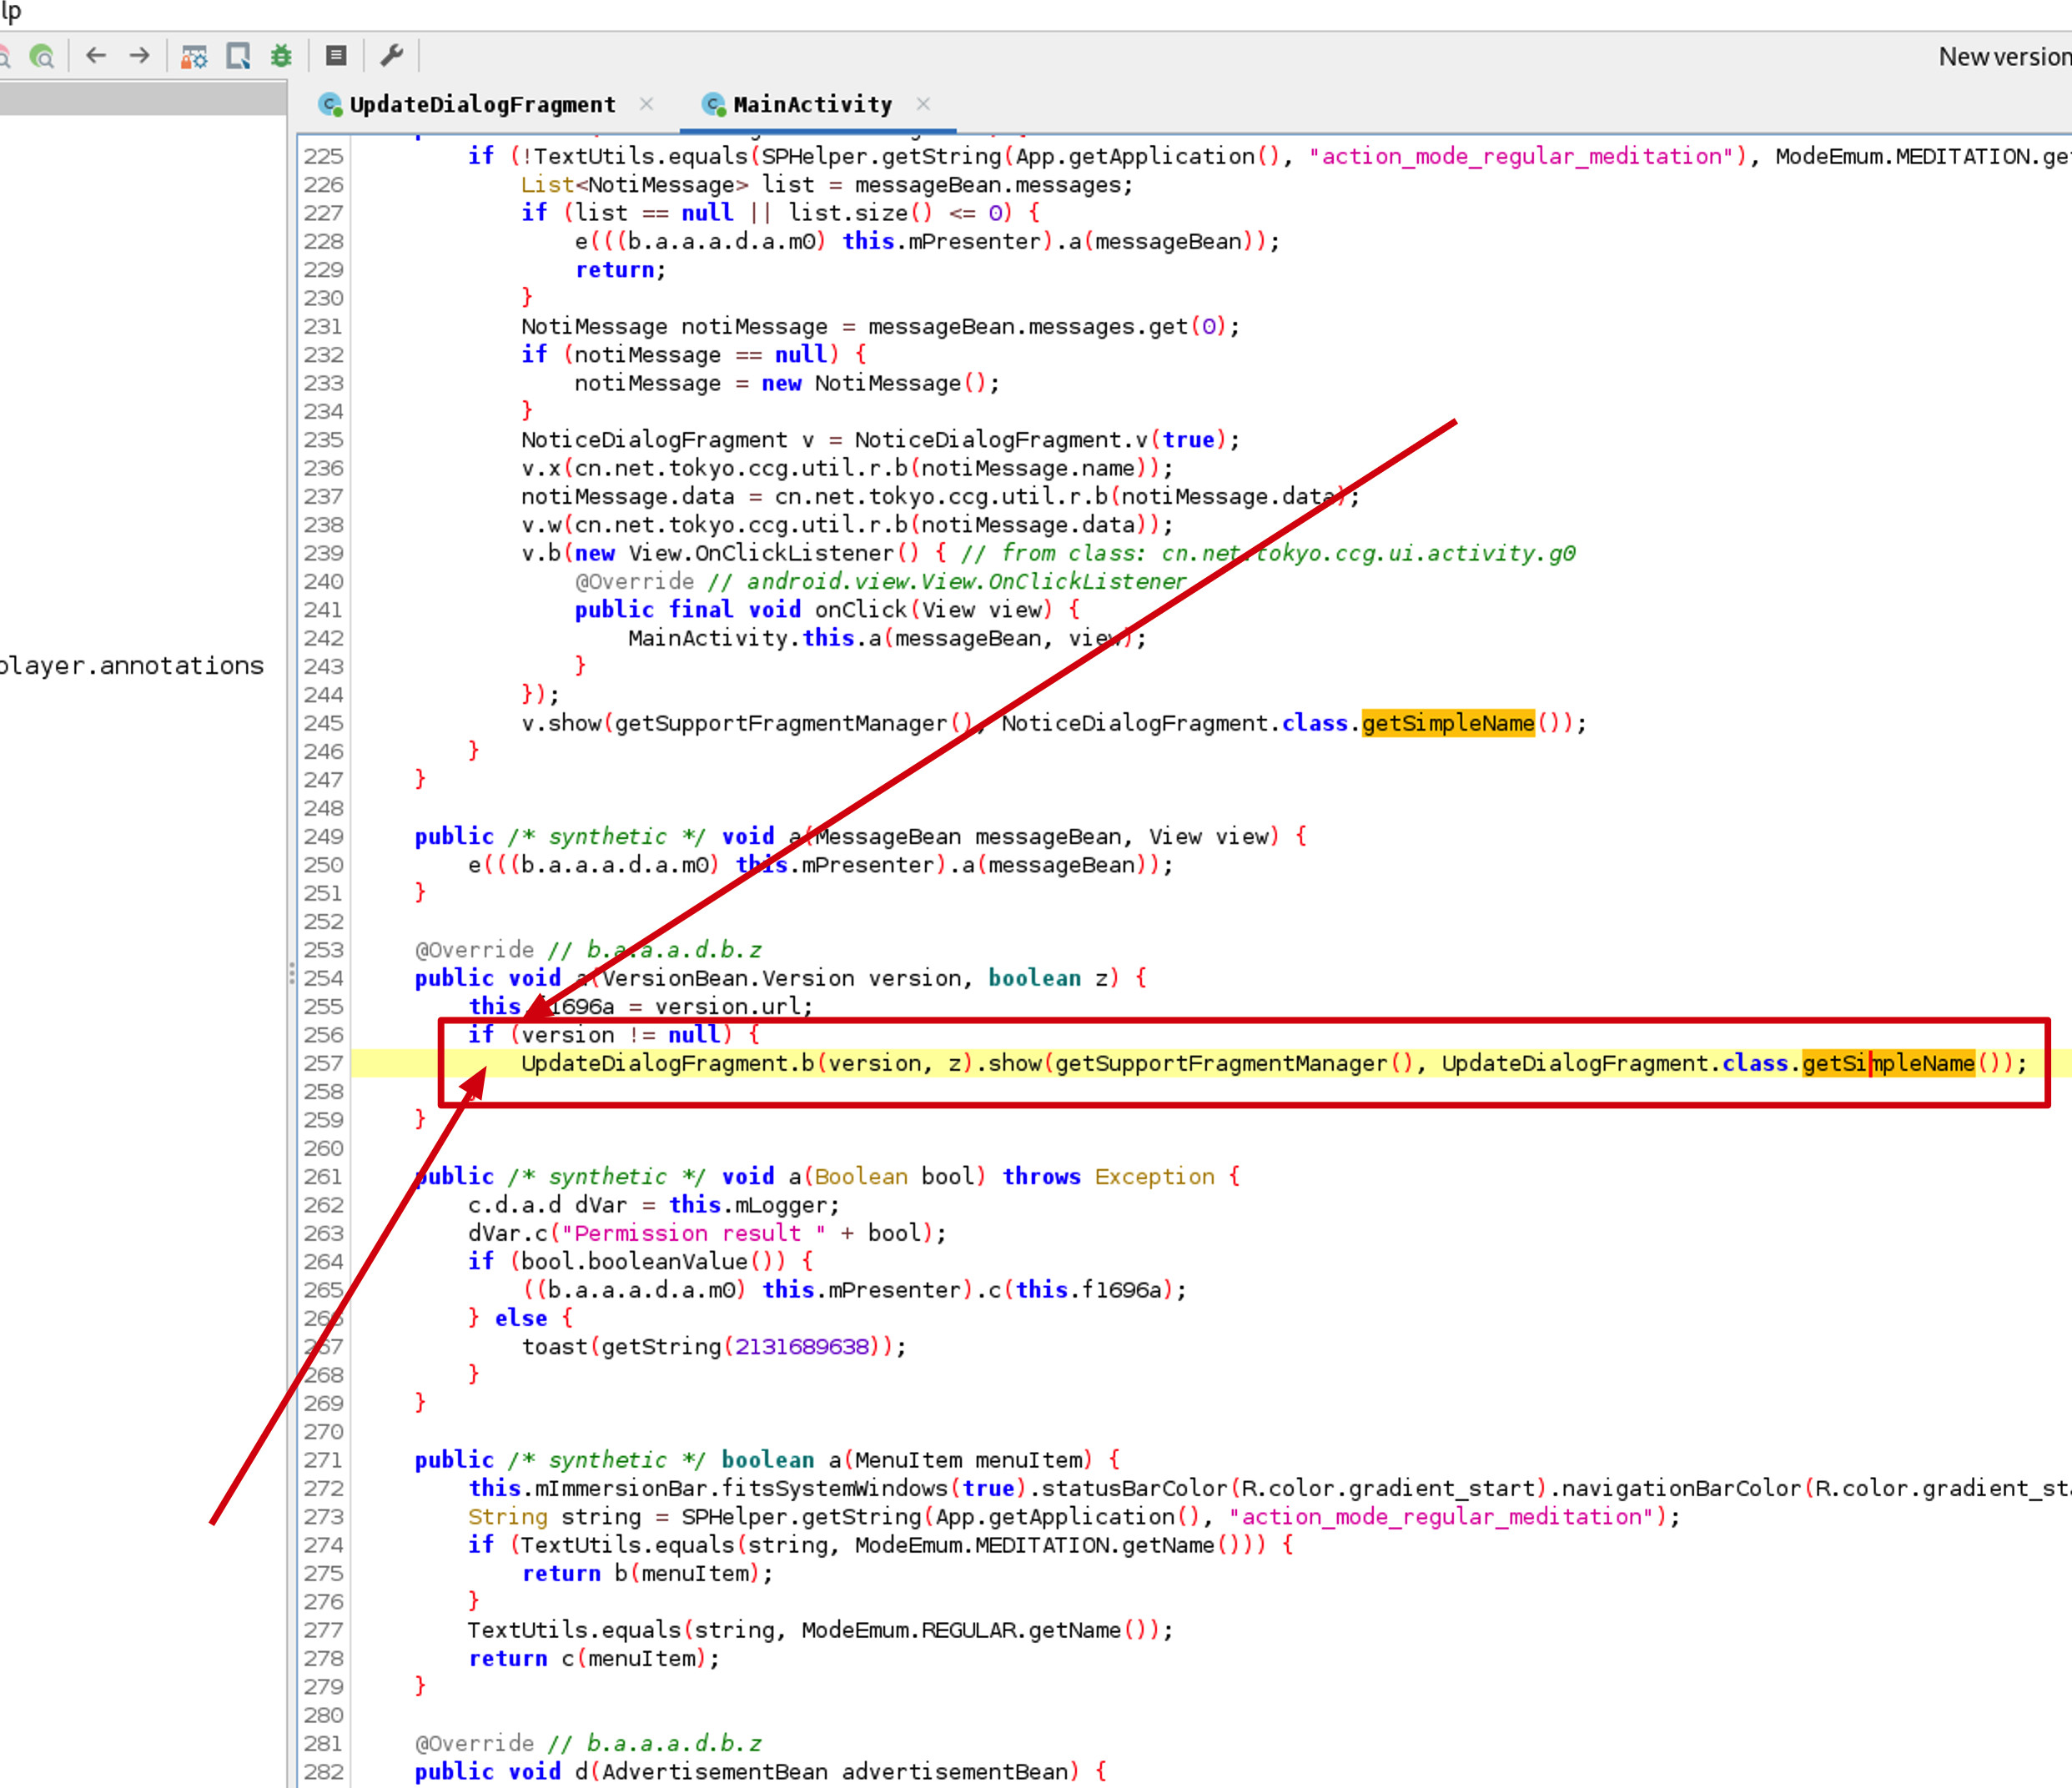Click UpdateDialogFragment.b on line 257

coord(668,1063)
